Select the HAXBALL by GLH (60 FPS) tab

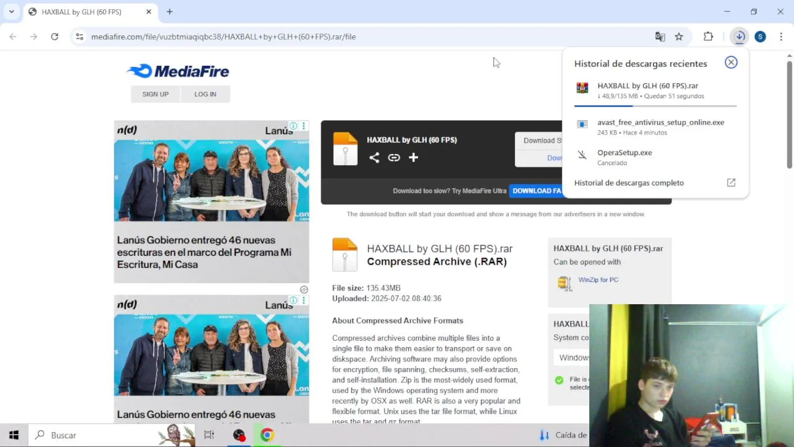pos(90,12)
